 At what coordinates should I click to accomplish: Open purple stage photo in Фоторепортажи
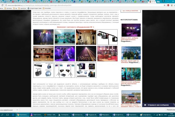click(131, 30)
